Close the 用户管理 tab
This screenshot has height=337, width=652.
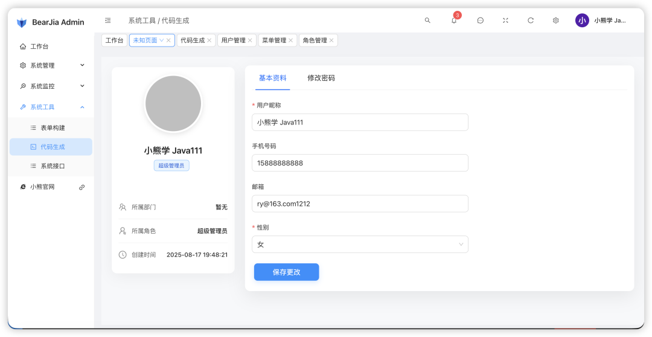250,40
